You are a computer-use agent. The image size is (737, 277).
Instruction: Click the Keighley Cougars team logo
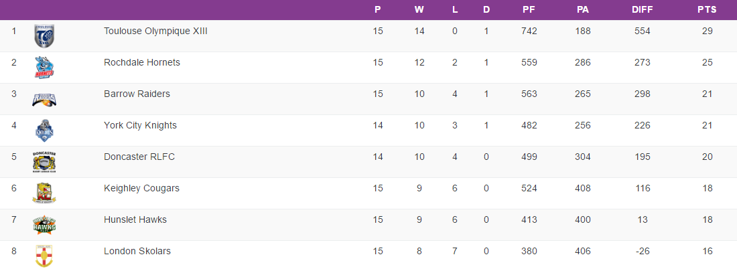44,193
